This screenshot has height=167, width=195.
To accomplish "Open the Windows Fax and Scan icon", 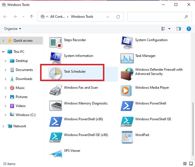I will (56, 90).
